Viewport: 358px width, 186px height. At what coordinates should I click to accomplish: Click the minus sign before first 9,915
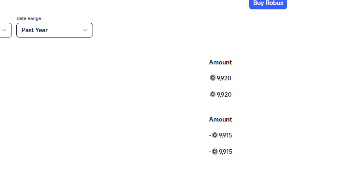click(x=210, y=135)
